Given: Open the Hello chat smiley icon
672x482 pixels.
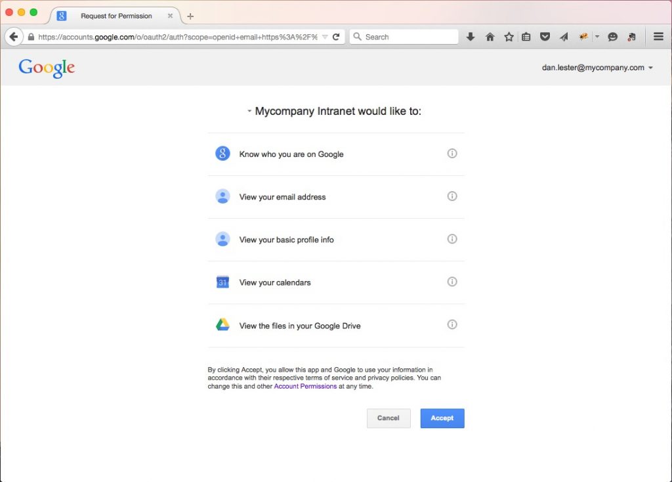Looking at the screenshot, I should pos(612,37).
